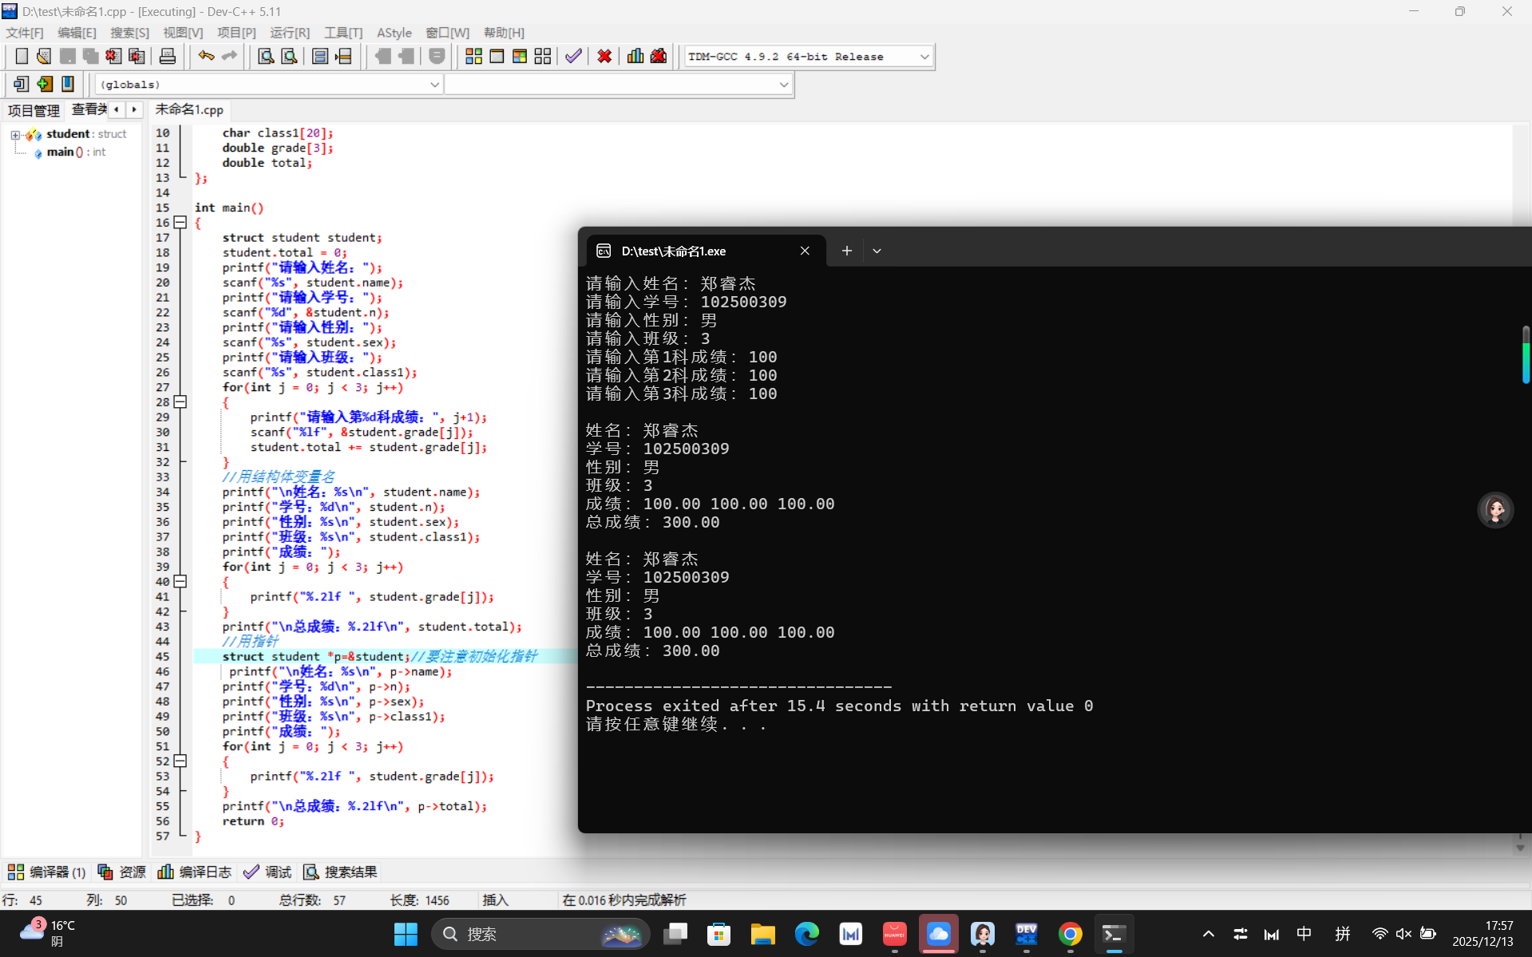Open the AStyle menu

pos(394,33)
